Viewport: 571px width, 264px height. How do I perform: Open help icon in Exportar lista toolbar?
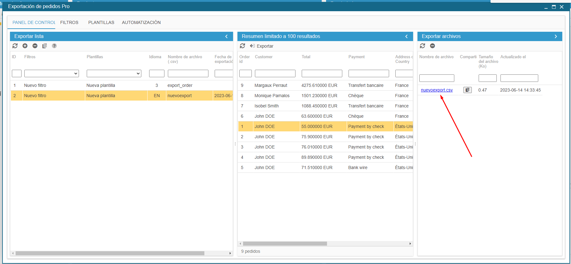(x=54, y=46)
